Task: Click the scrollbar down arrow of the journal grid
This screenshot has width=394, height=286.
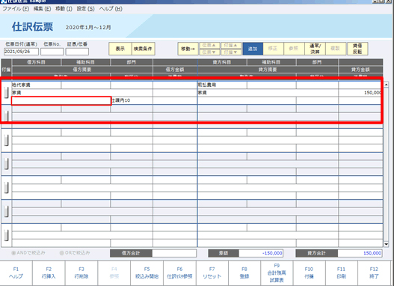Action: [387, 244]
